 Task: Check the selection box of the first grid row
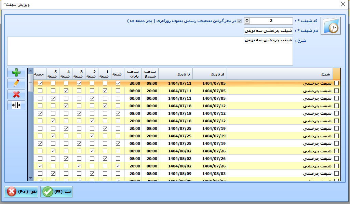pos(337,83)
